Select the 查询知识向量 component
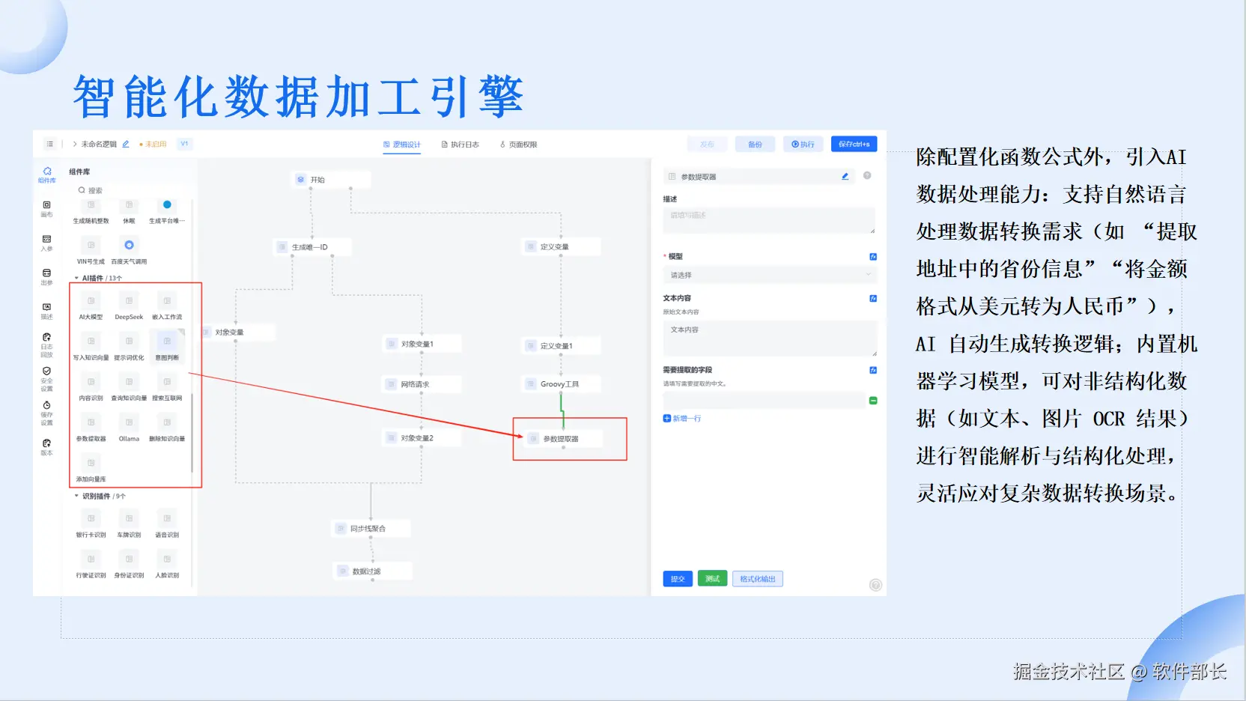Screen dimensions: 1246x701 pos(129,387)
